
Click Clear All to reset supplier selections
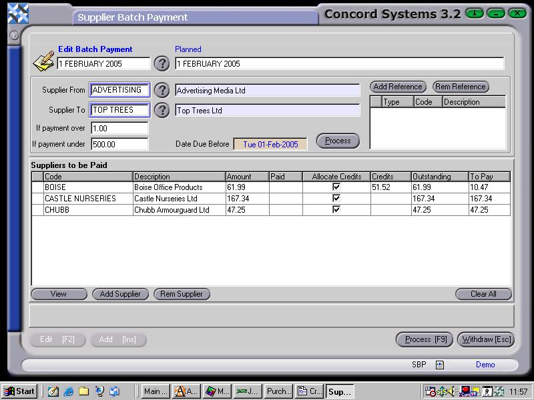pyautogui.click(x=483, y=294)
